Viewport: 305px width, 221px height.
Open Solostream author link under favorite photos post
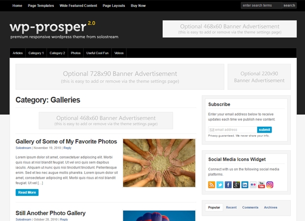tap(23, 148)
